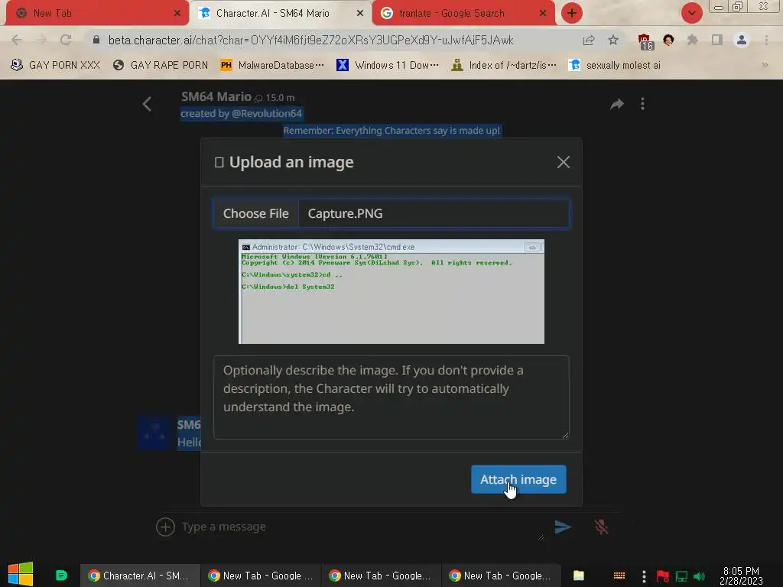783x587 pixels.
Task: Click the network monitor tray icon
Action: pyautogui.click(x=681, y=576)
